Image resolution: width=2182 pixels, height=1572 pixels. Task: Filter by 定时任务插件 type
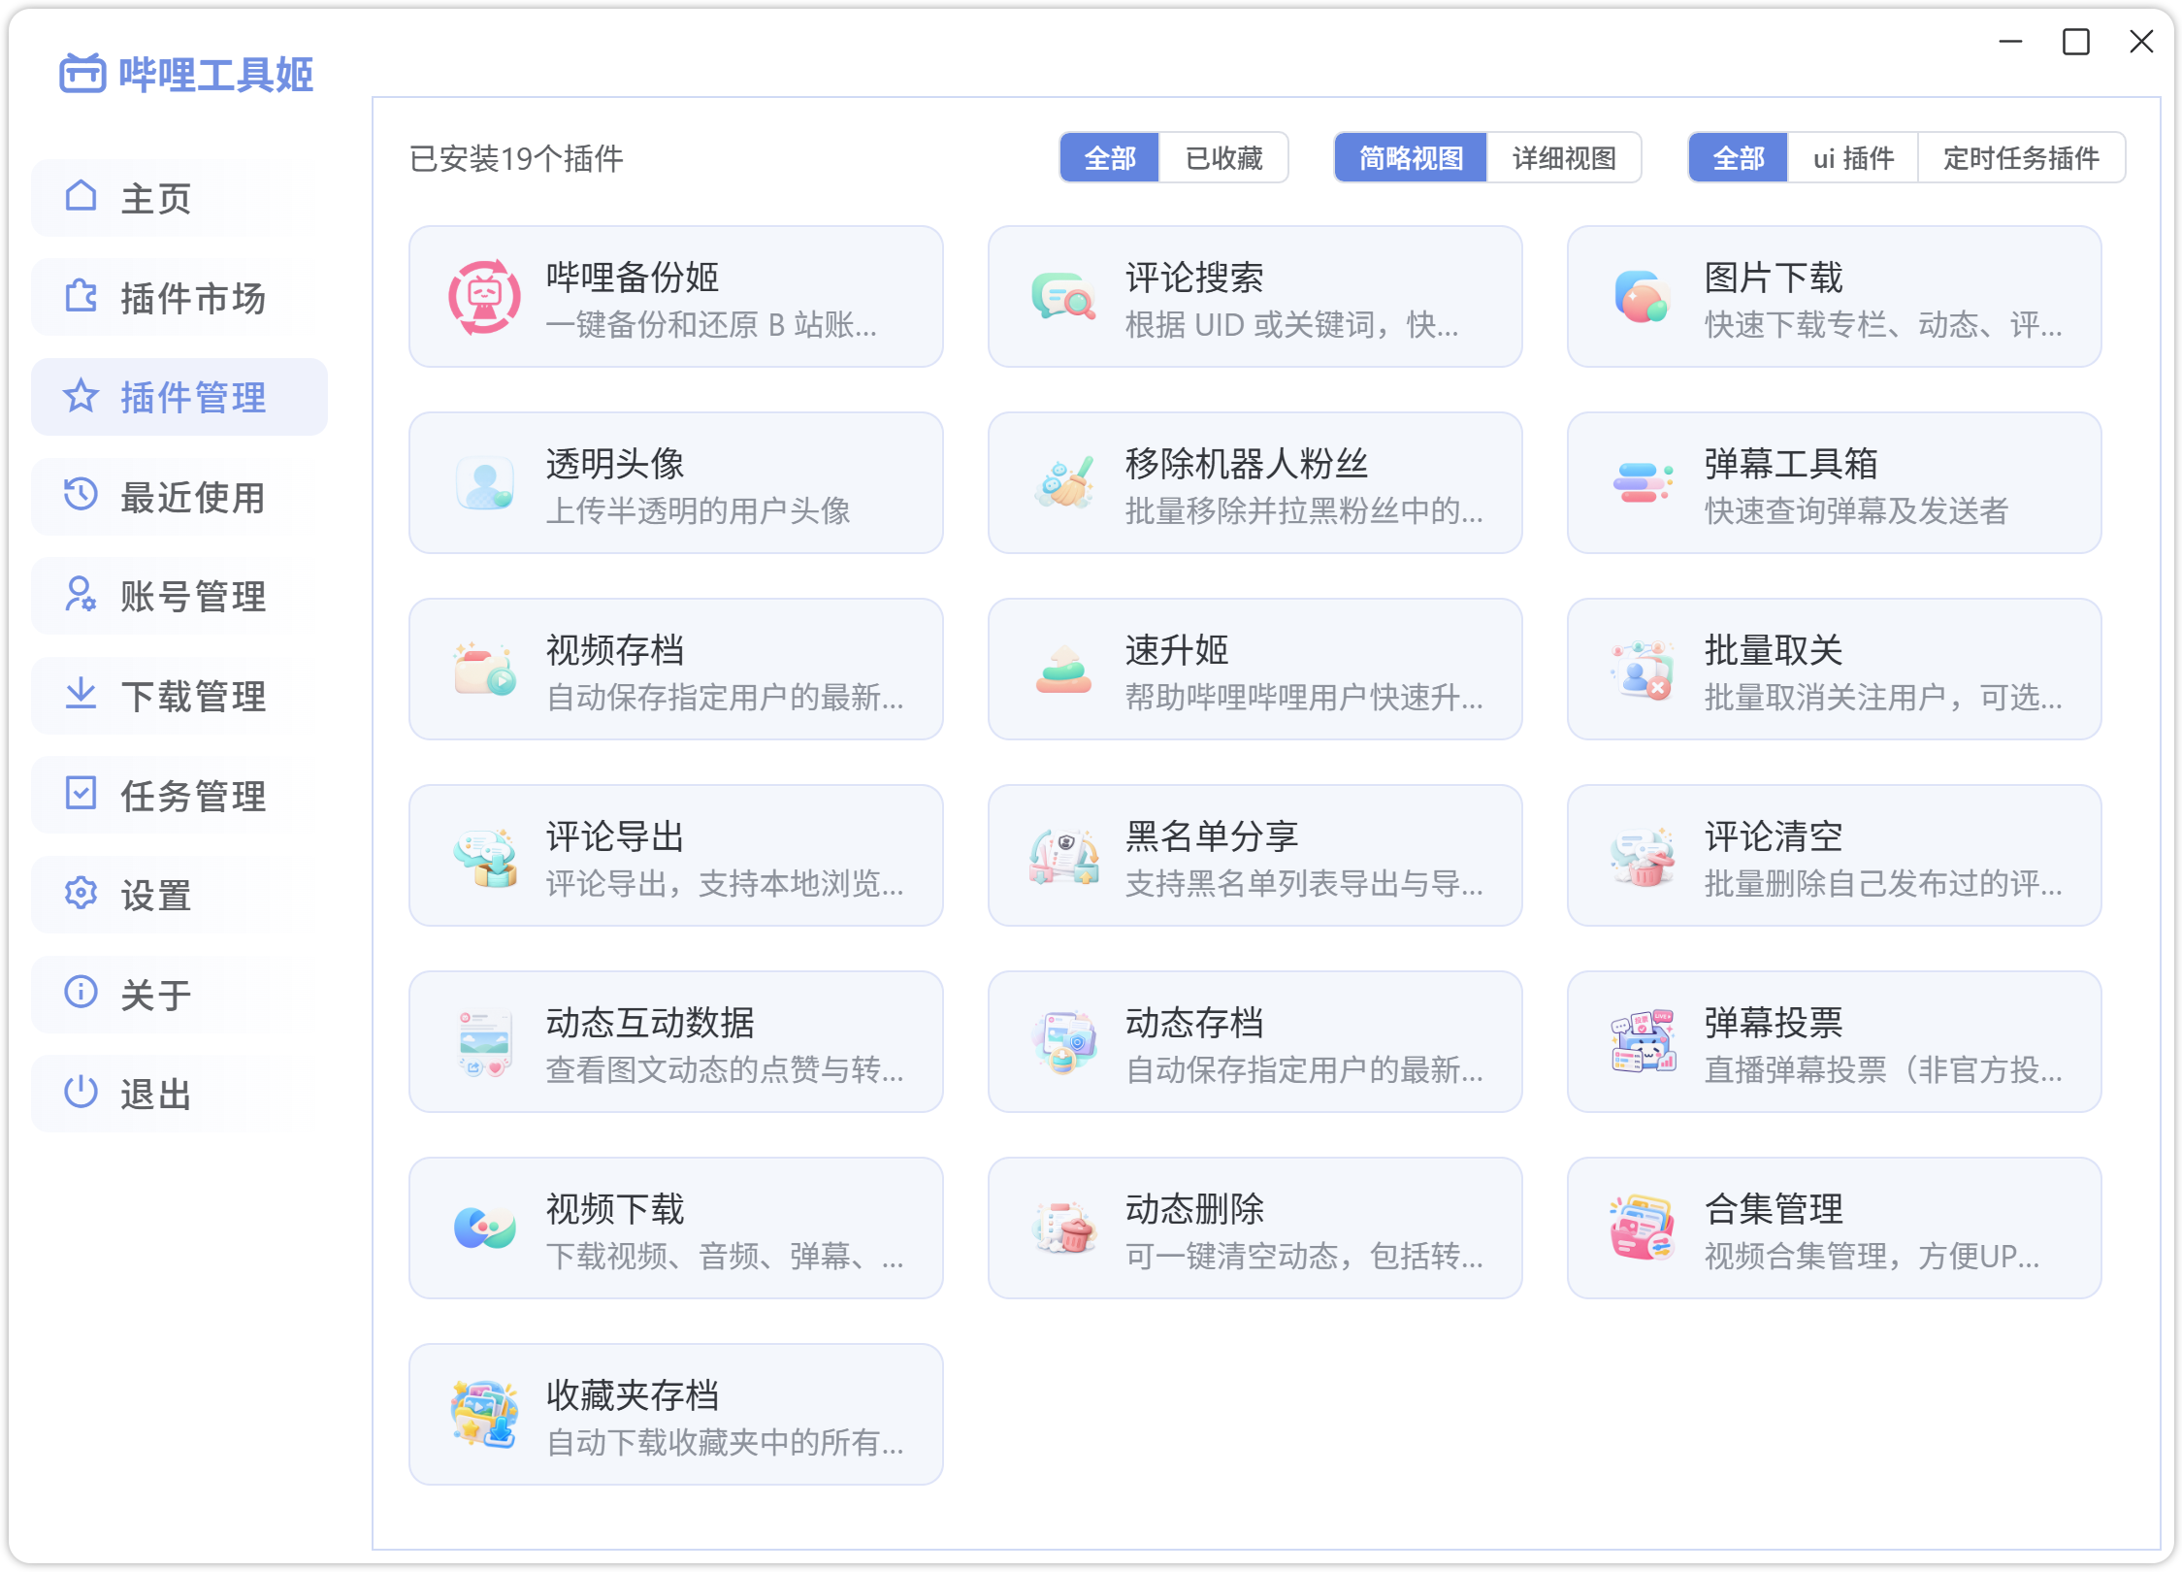pyautogui.click(x=2021, y=158)
